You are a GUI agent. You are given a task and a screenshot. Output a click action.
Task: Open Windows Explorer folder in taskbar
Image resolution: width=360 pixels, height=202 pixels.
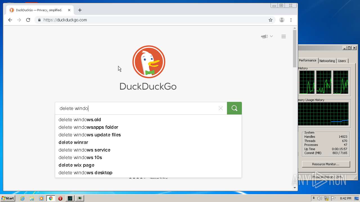(x=32, y=198)
